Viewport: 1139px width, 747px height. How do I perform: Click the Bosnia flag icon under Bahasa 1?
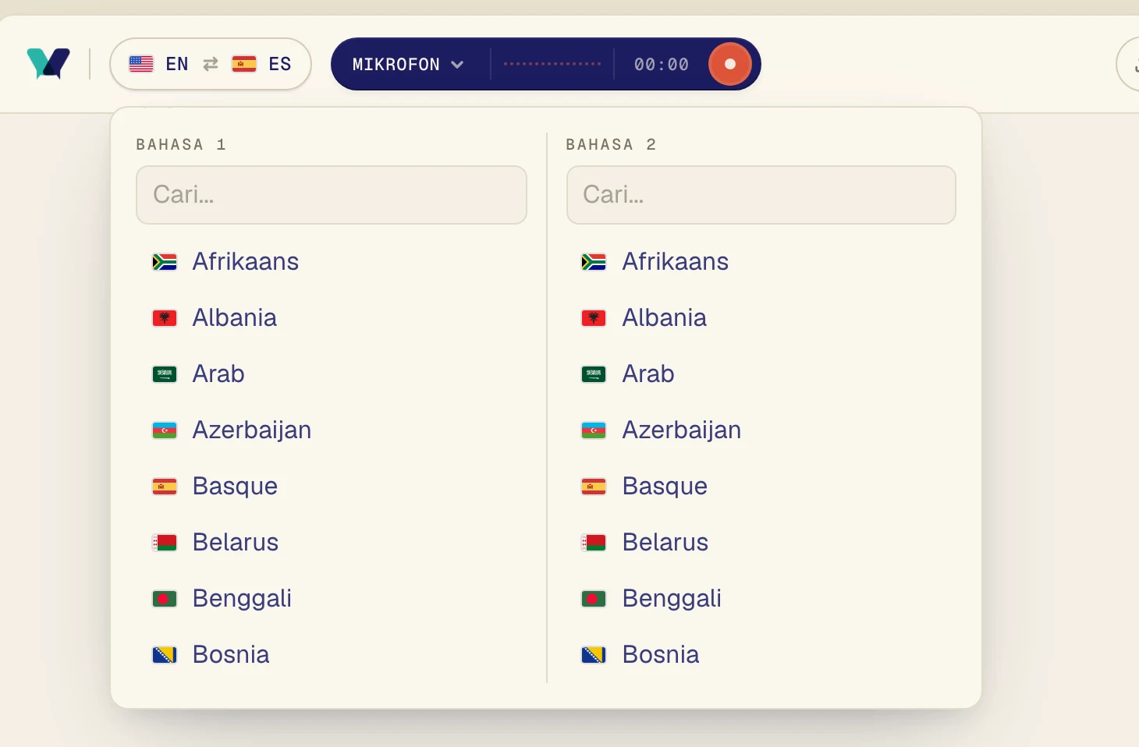coord(165,655)
